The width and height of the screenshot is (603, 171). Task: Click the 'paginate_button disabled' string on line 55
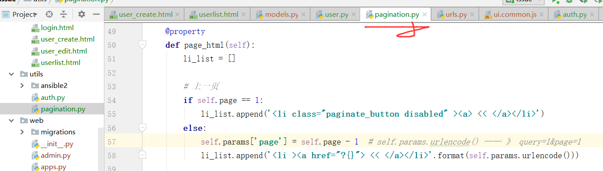384,114
